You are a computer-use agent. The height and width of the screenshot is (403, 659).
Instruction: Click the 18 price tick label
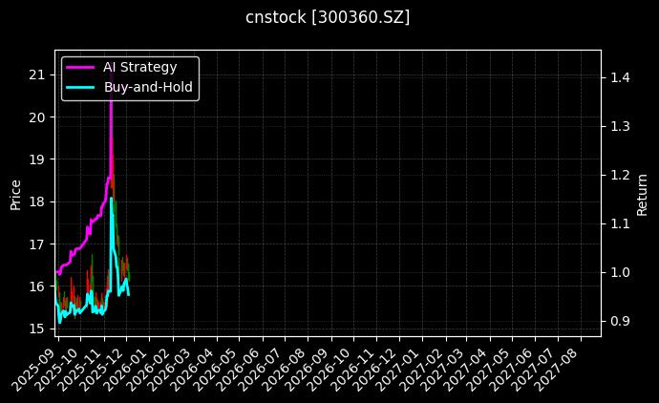38,201
